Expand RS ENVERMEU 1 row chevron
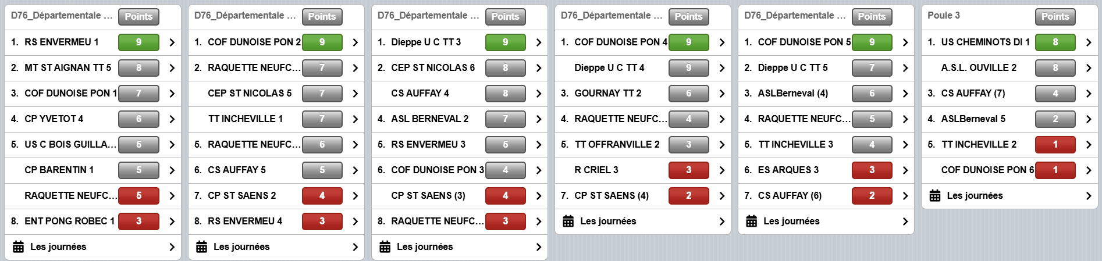This screenshot has height=261, width=1102. [172, 42]
